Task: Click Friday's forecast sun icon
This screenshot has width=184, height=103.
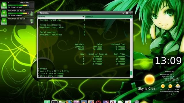Action: coord(170,86)
